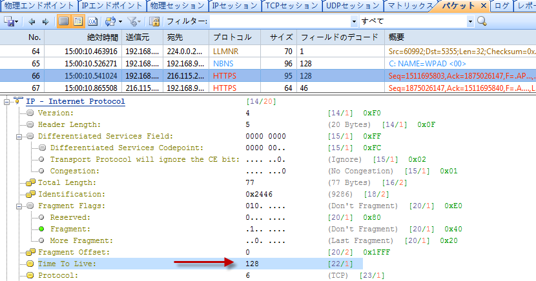Collapse the Differentiated Services Field node
This screenshot has height=281, width=536.
click(x=19, y=137)
